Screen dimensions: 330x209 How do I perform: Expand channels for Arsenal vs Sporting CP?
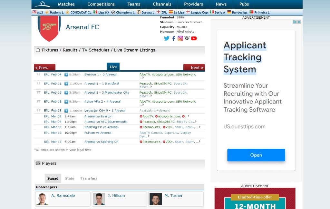pyautogui.click(x=199, y=141)
